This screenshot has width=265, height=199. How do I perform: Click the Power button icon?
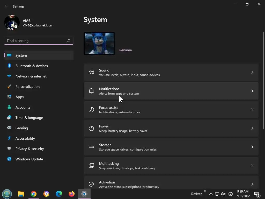click(91, 128)
